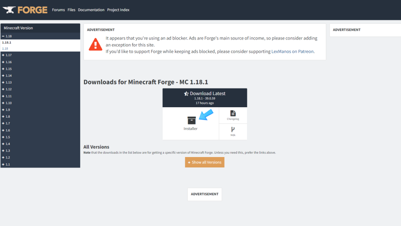This screenshot has height=226, width=401.
Task: Download the Mdk fork icon
Action: pyautogui.click(x=233, y=130)
